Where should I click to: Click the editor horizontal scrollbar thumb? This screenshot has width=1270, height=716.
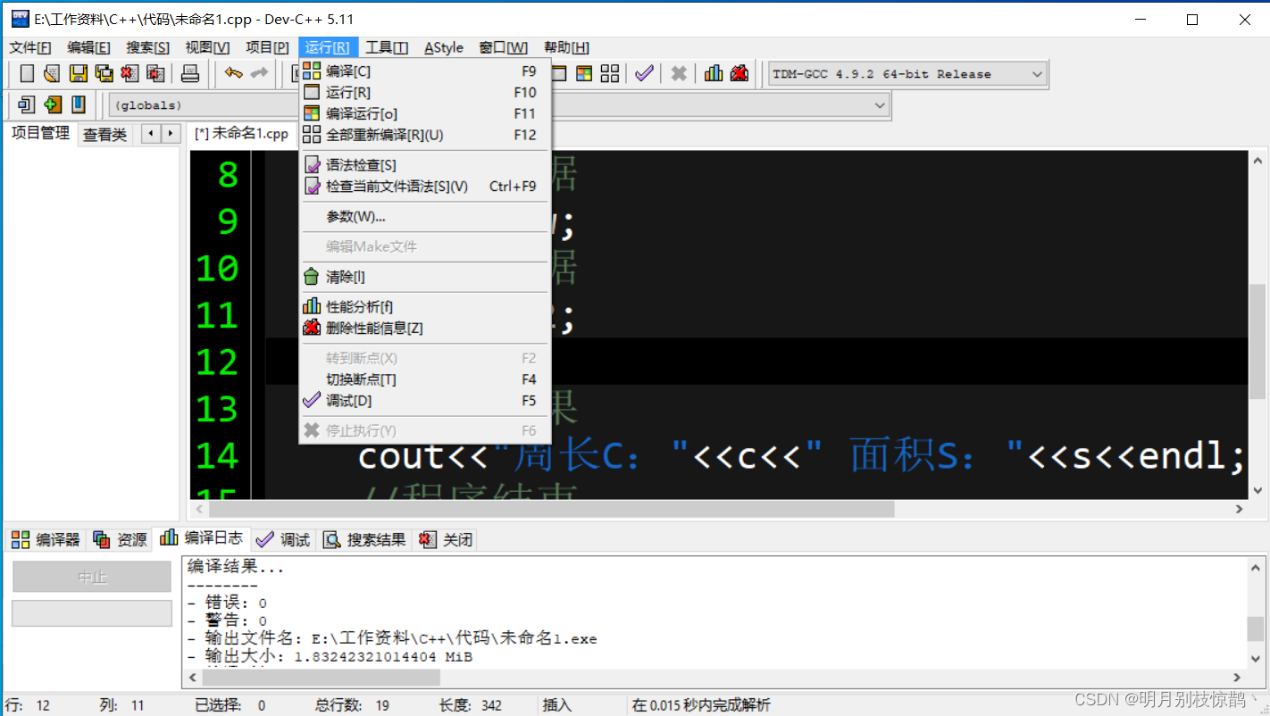point(551,508)
